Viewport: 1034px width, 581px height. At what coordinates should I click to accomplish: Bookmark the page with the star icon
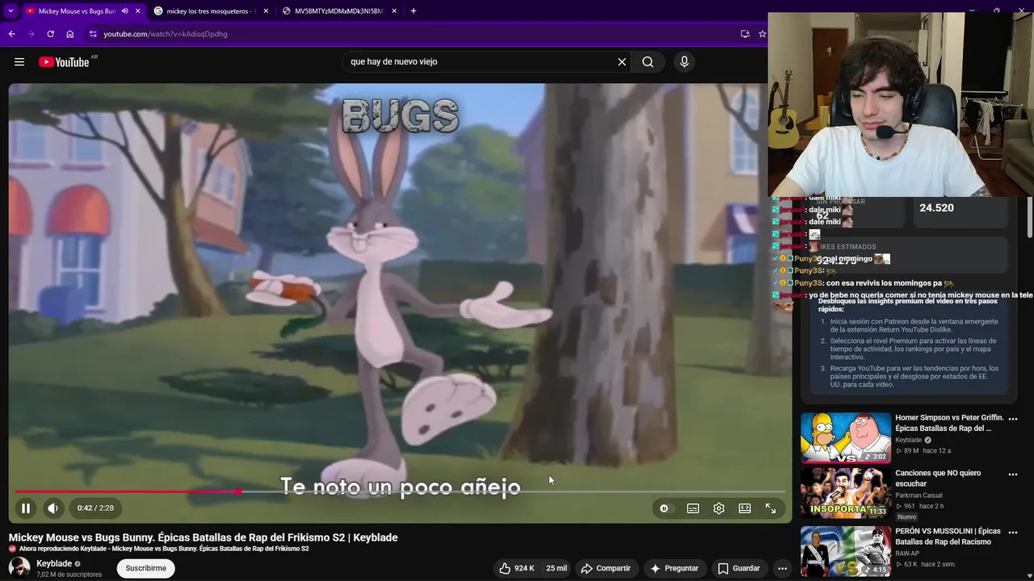[x=762, y=34]
